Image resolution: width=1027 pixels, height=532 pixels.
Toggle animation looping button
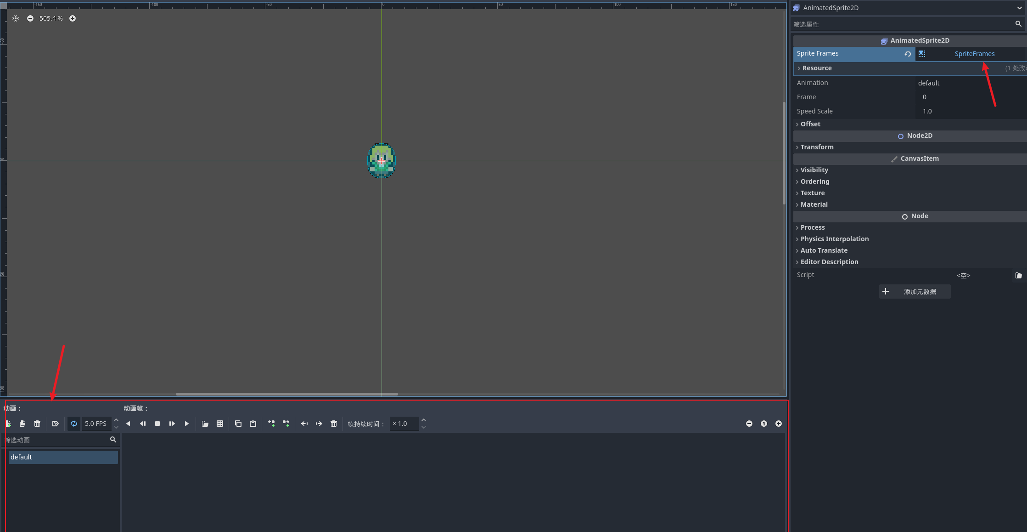tap(74, 424)
